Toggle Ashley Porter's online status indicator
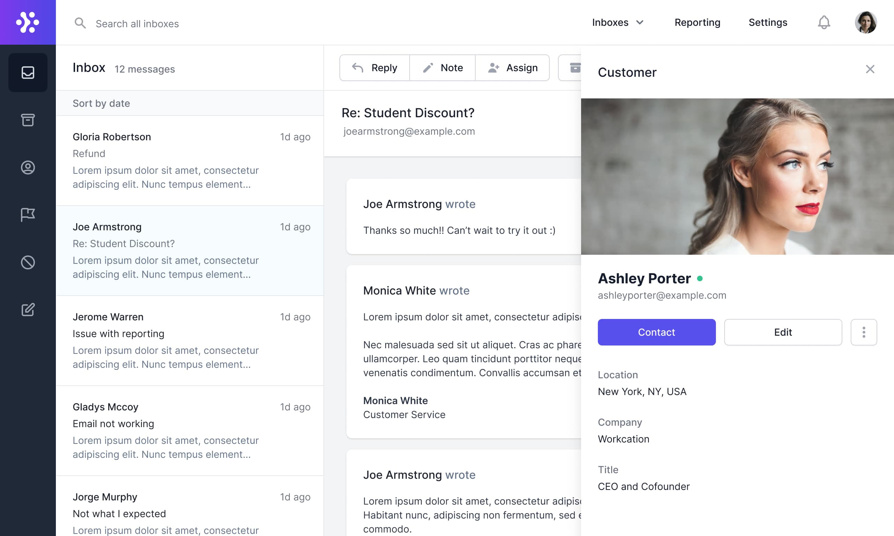Image resolution: width=894 pixels, height=536 pixels. [x=700, y=278]
